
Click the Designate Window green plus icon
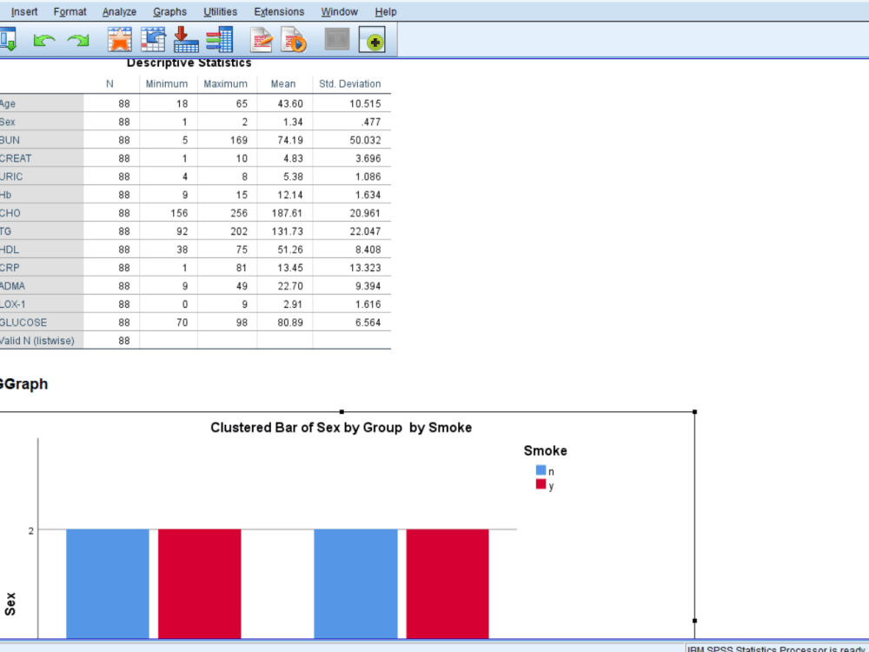(x=372, y=39)
